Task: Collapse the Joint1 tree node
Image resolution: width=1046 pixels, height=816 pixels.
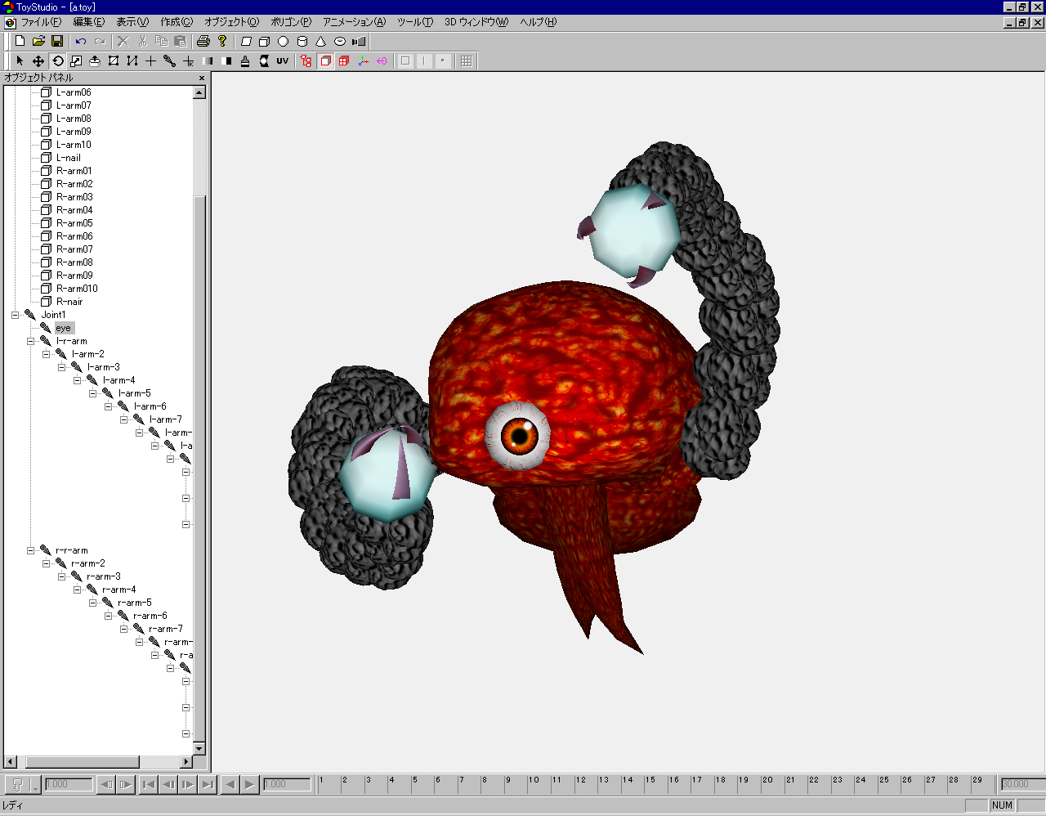Action: tap(15, 315)
